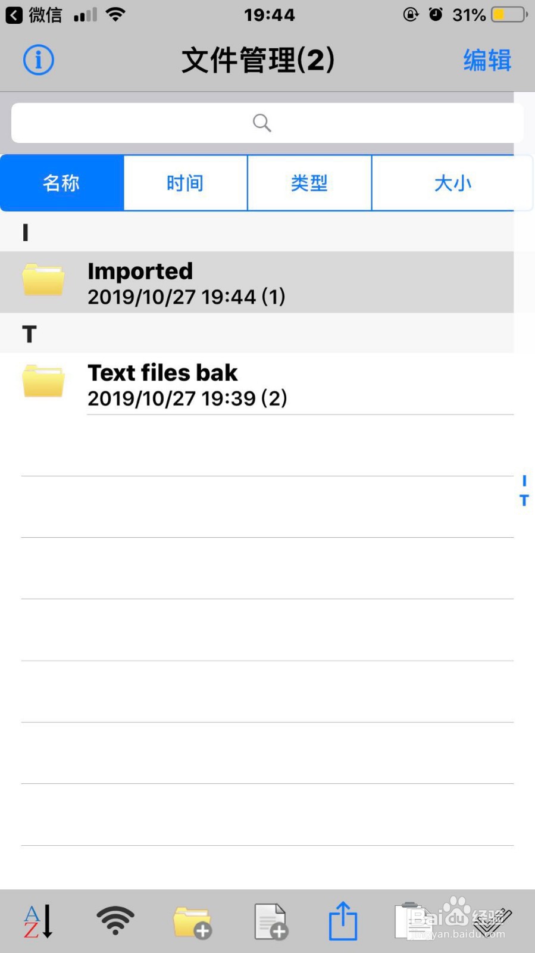Sort files by 名称 tab
The height and width of the screenshot is (953, 535).
pos(62,183)
